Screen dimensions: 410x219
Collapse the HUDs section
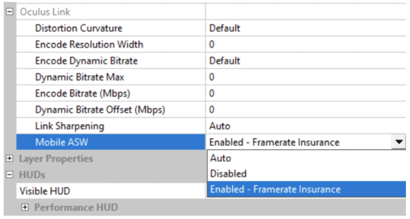[x=9, y=175]
